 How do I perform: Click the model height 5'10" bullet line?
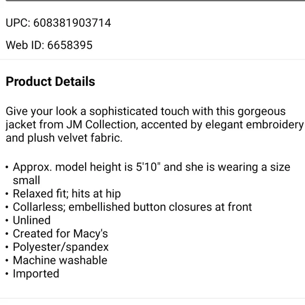click(151, 167)
